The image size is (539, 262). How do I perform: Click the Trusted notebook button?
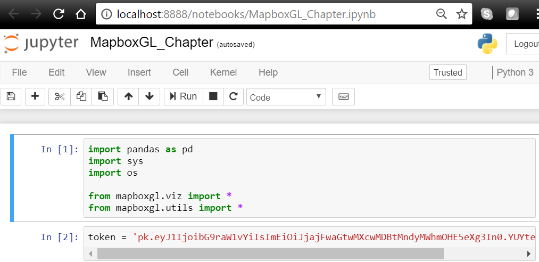448,72
